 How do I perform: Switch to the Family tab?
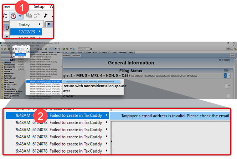click(130, 53)
